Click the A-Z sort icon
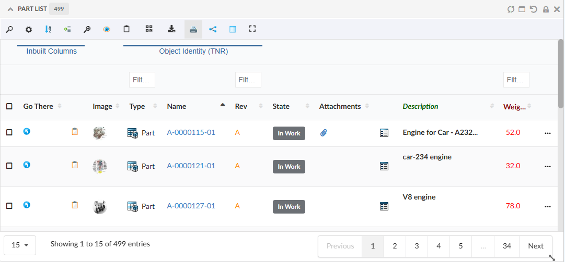The image size is (565, 262). (48, 30)
